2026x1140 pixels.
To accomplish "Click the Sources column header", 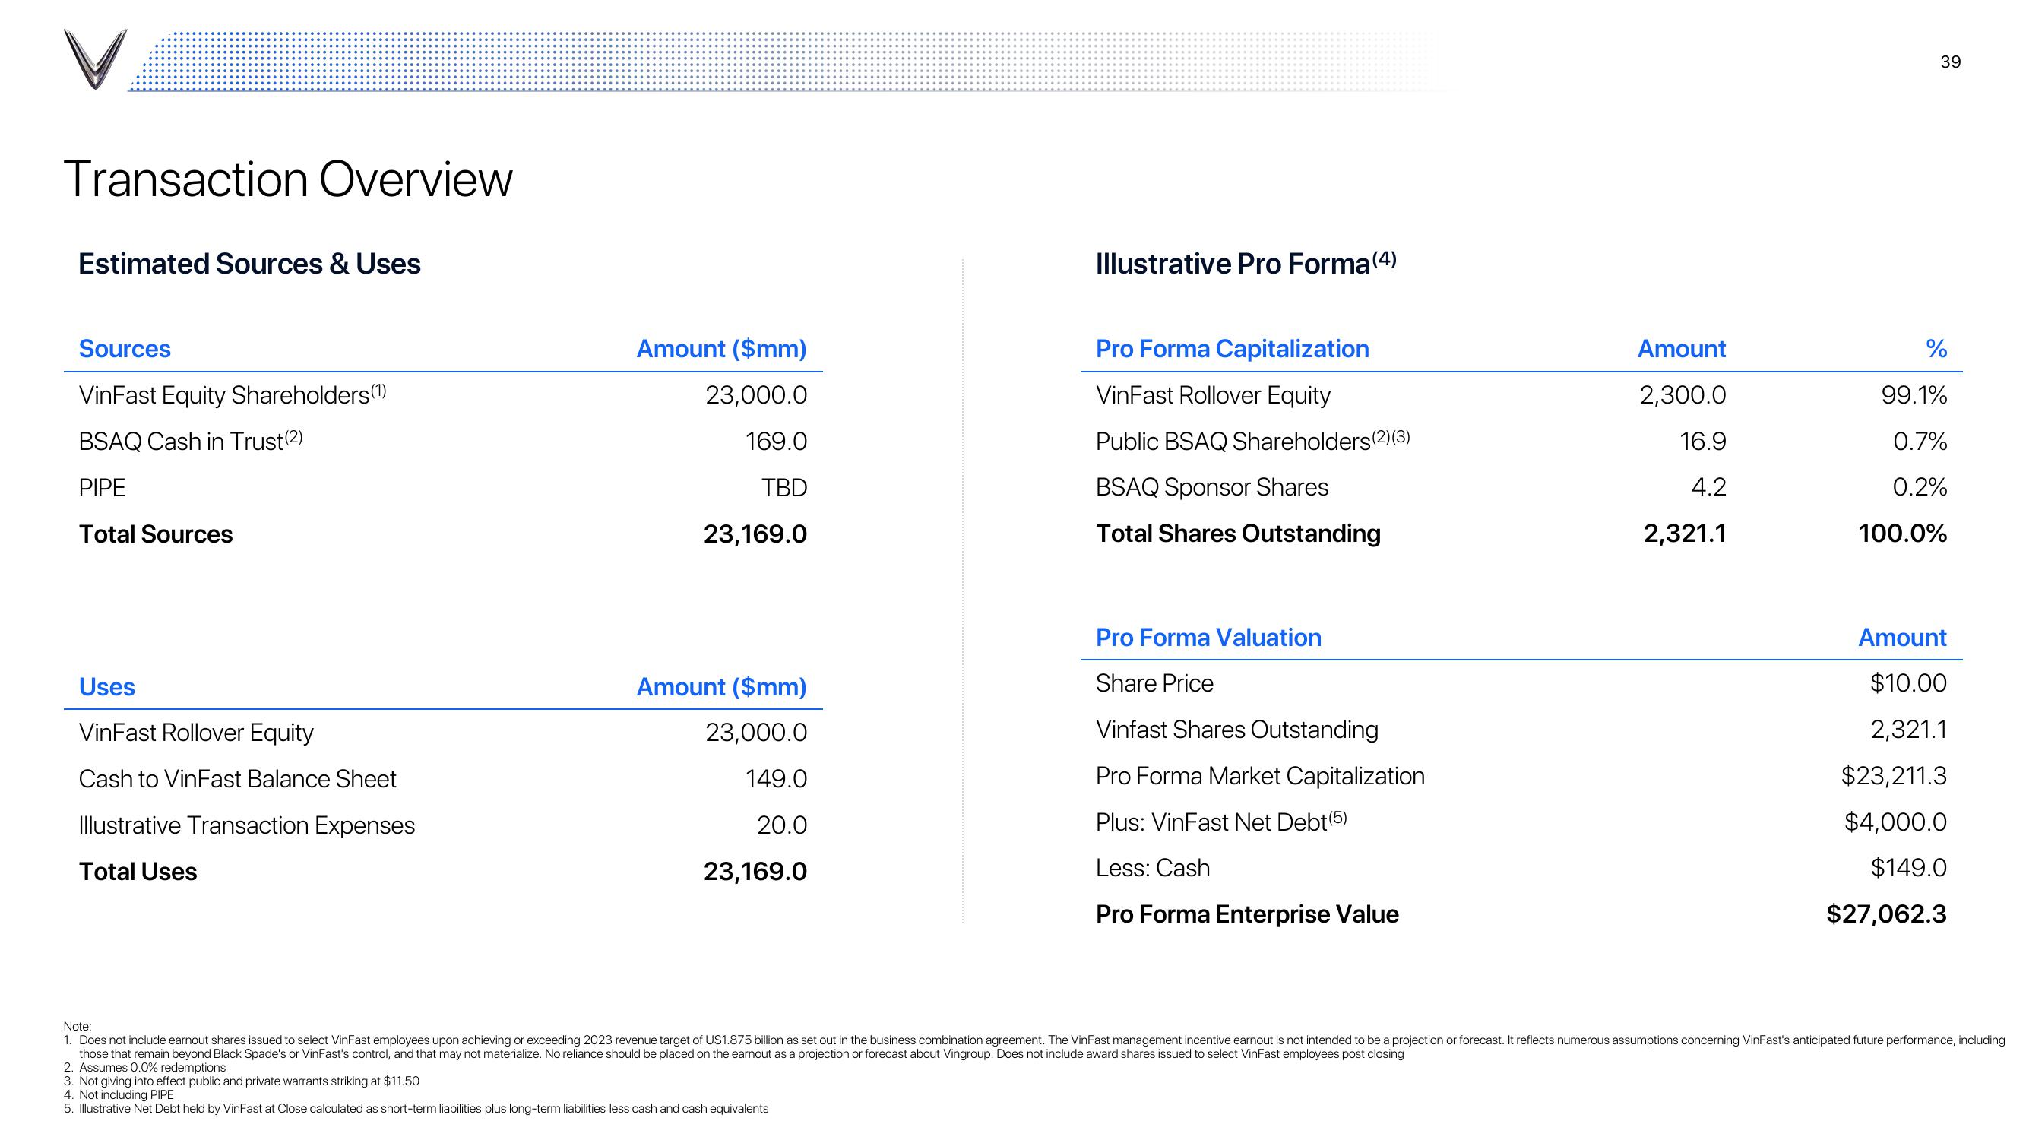I will (x=125, y=349).
